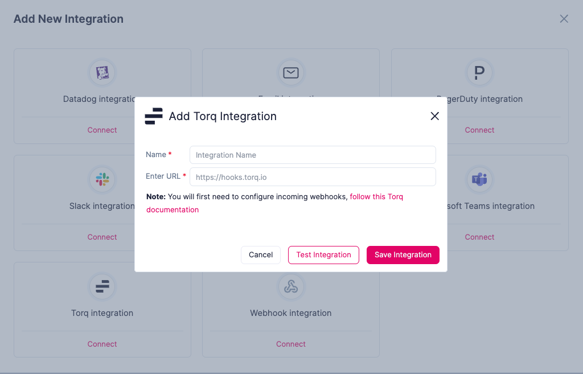Click the PagerDuty integration icon
Image resolution: width=583 pixels, height=374 pixels.
point(479,72)
